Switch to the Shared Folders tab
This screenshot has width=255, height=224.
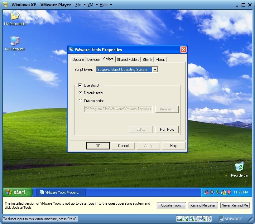coord(128,60)
